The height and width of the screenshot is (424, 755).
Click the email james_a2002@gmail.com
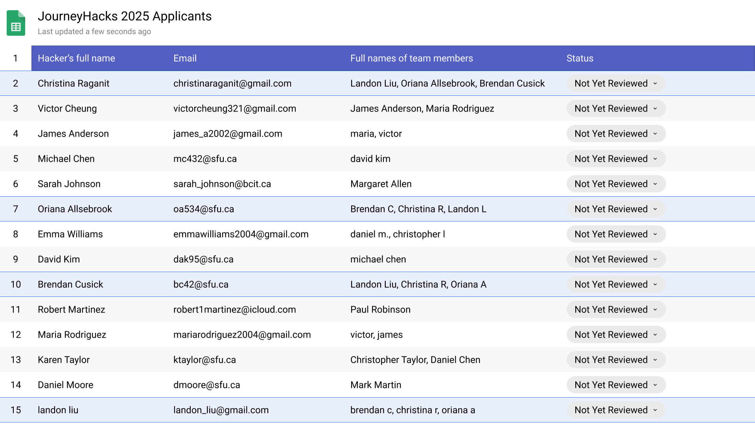[x=228, y=133]
